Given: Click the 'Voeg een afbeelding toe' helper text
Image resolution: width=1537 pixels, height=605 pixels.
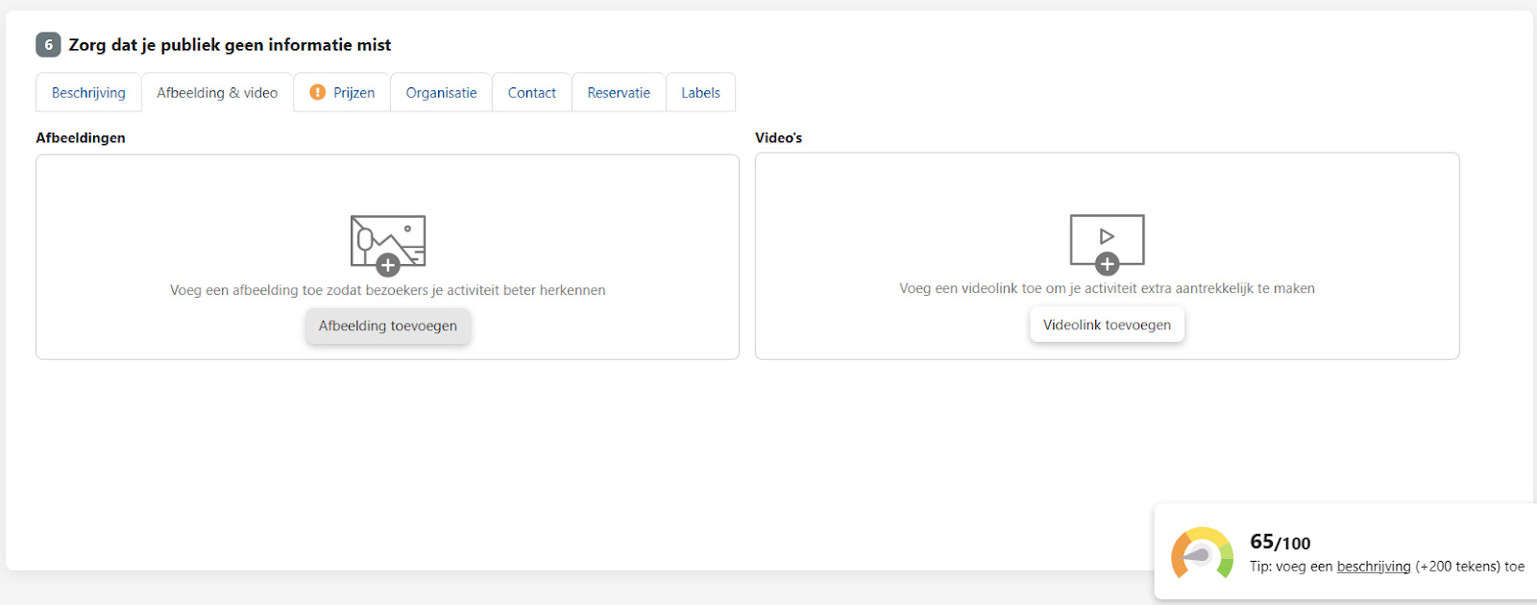Looking at the screenshot, I should 387,290.
